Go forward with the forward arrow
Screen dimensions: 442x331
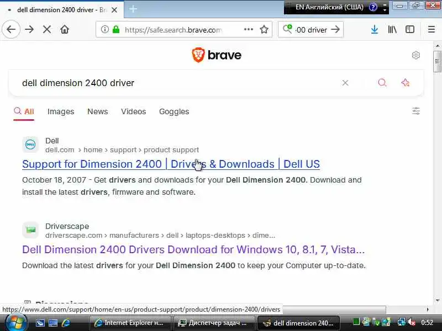click(x=29, y=29)
